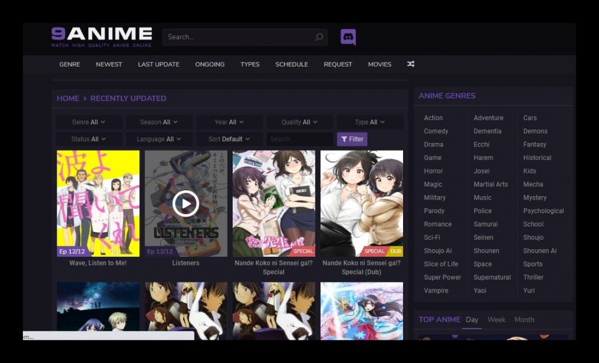Choose the Fantasy genre
This screenshot has width=599, height=363.
point(535,145)
